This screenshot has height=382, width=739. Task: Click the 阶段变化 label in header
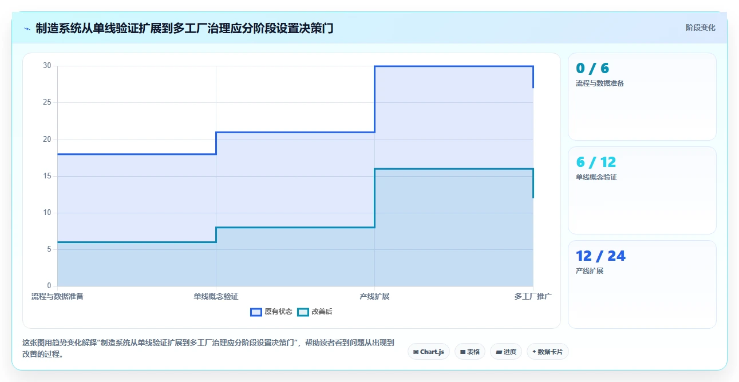coord(700,27)
